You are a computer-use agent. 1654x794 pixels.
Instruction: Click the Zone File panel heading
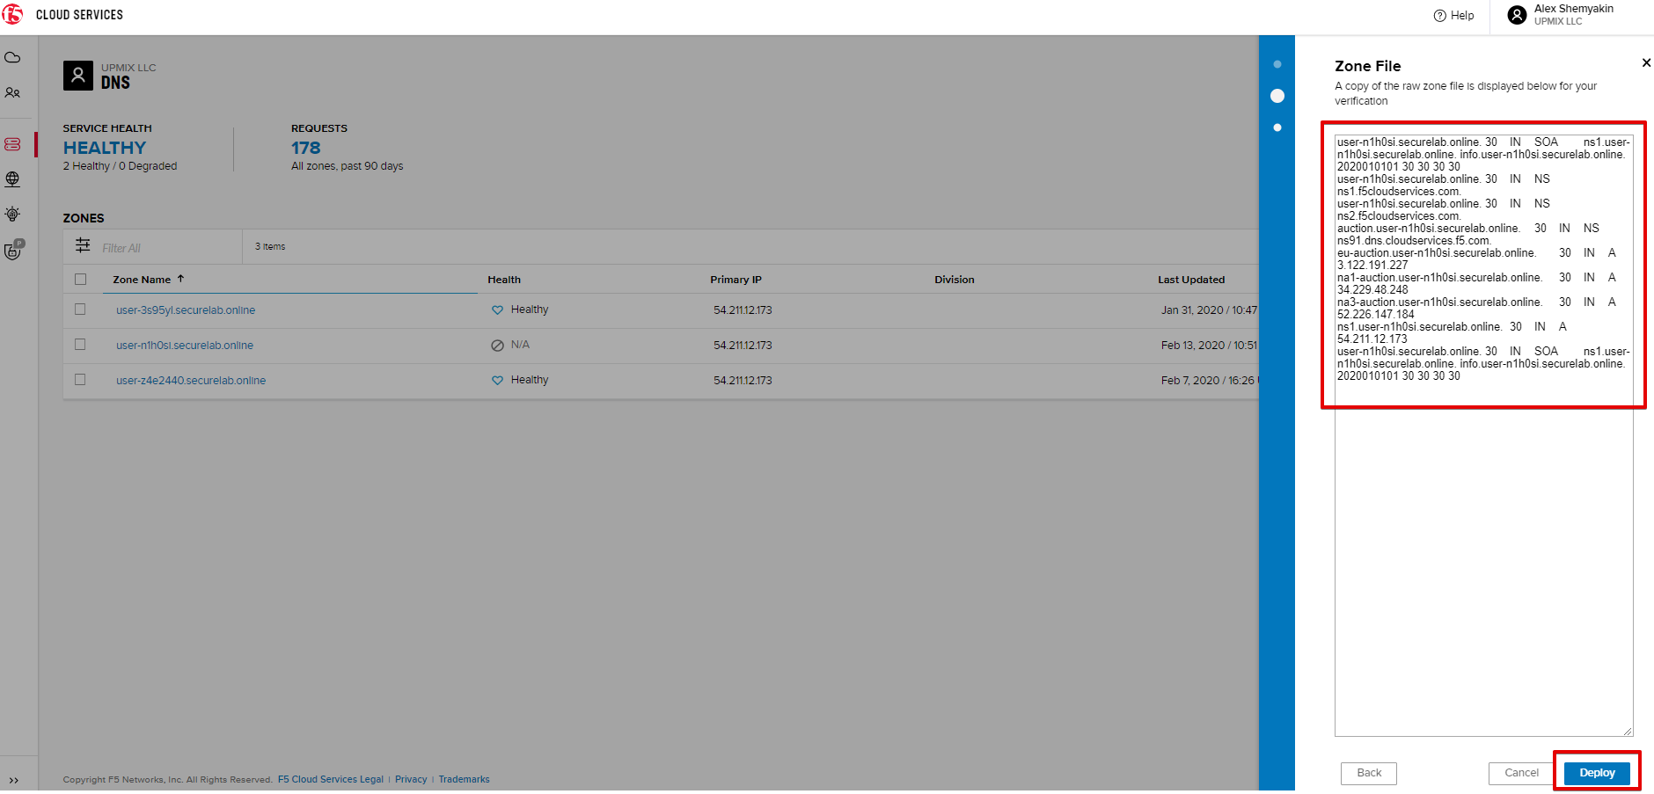1367,66
